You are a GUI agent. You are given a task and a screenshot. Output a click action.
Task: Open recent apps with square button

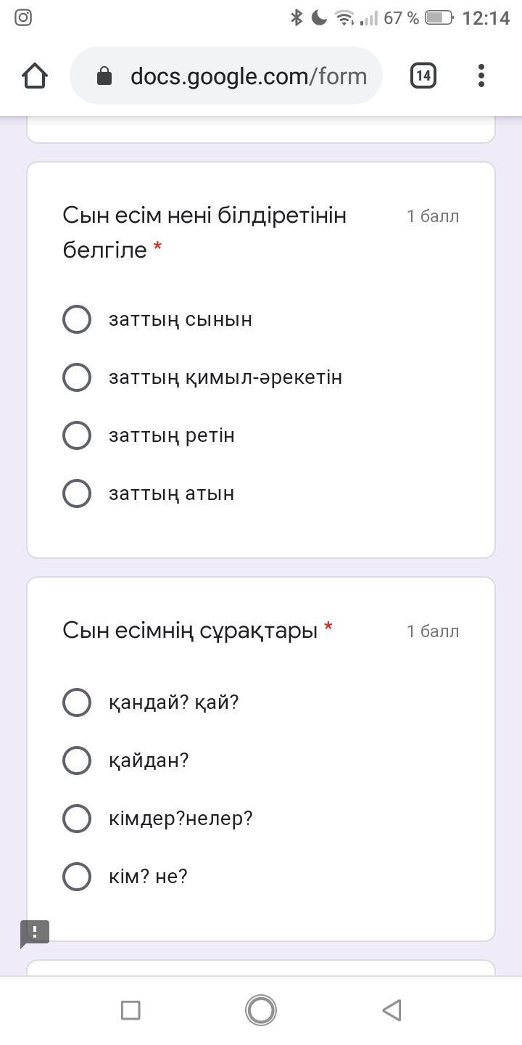130,1010
